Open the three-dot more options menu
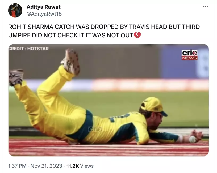This screenshot has height=173, width=217. coord(206,7)
